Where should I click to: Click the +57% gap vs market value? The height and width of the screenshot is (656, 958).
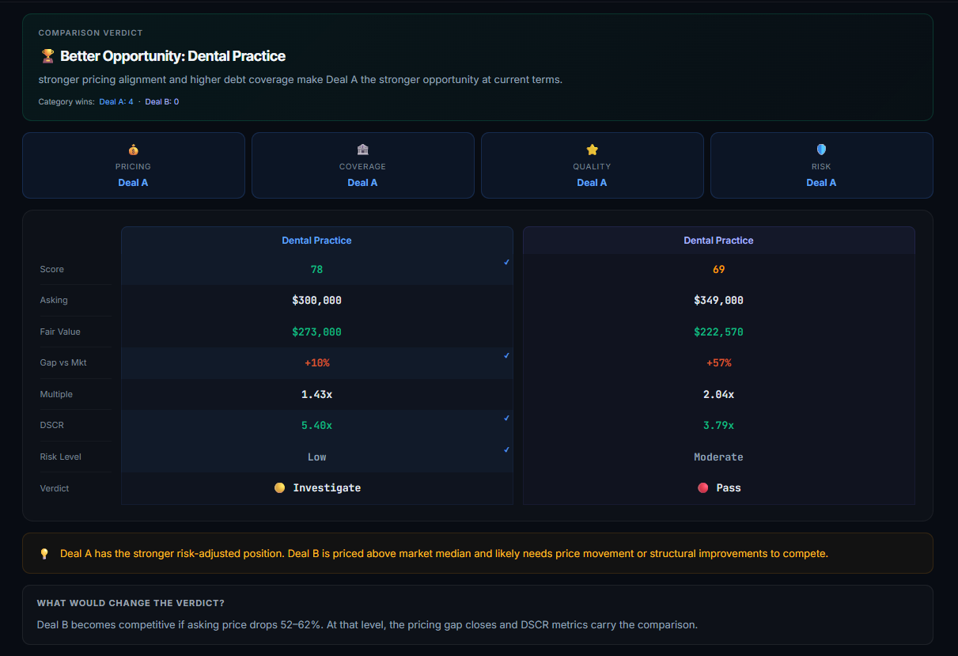pyautogui.click(x=718, y=363)
